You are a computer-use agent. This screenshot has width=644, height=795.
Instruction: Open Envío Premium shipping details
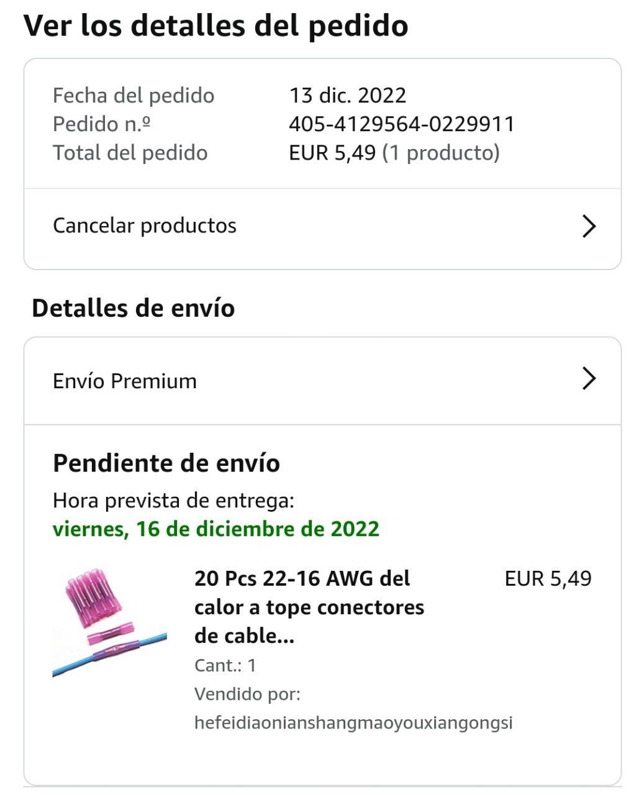click(x=322, y=381)
